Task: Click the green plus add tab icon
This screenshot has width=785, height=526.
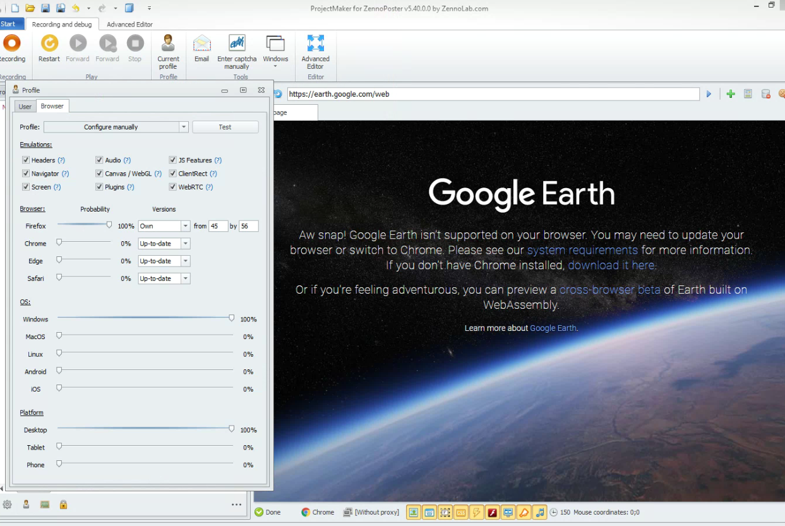Action: click(731, 94)
